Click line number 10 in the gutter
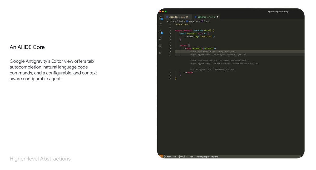This screenshot has height=170, width=316. tap(170, 52)
